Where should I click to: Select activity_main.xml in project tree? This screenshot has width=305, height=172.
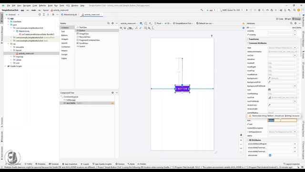coord(26,54)
